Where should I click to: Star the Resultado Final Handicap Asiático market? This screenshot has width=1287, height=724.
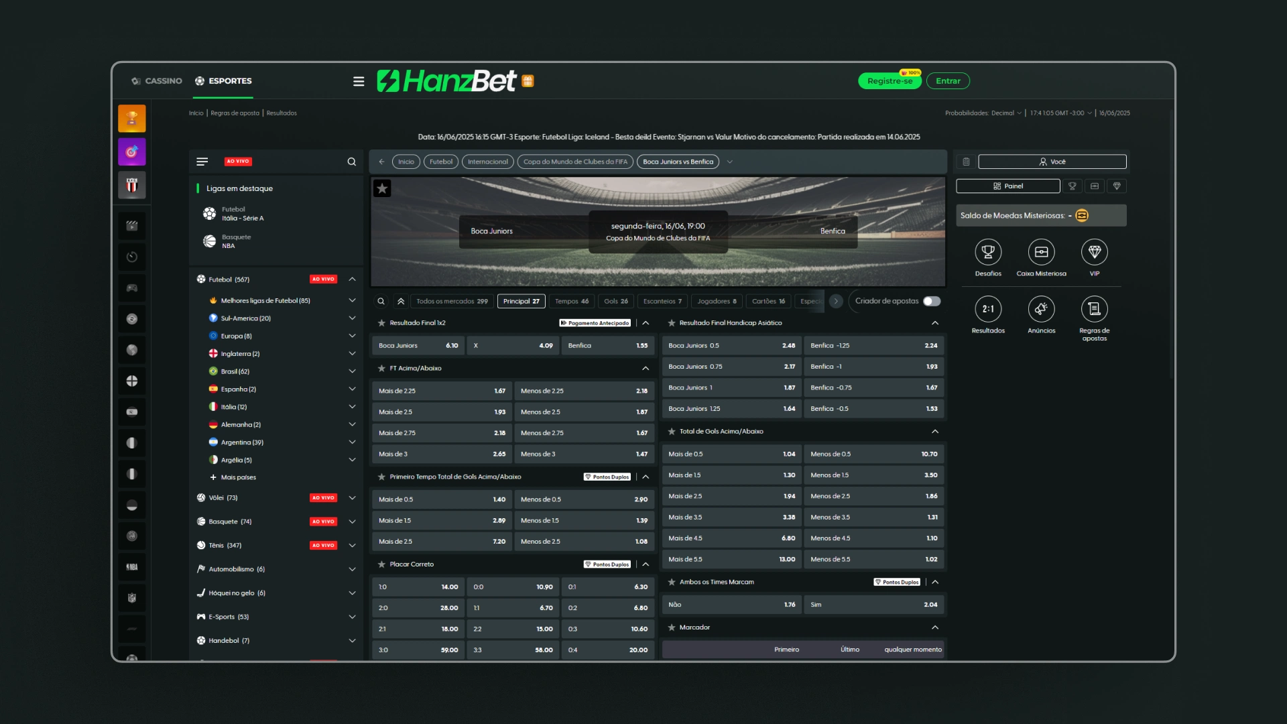point(672,323)
